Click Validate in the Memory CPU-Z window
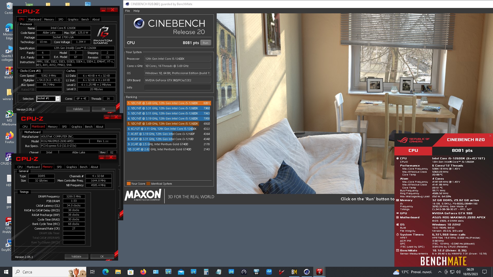The height and width of the screenshot is (277, 493). pos(76,256)
